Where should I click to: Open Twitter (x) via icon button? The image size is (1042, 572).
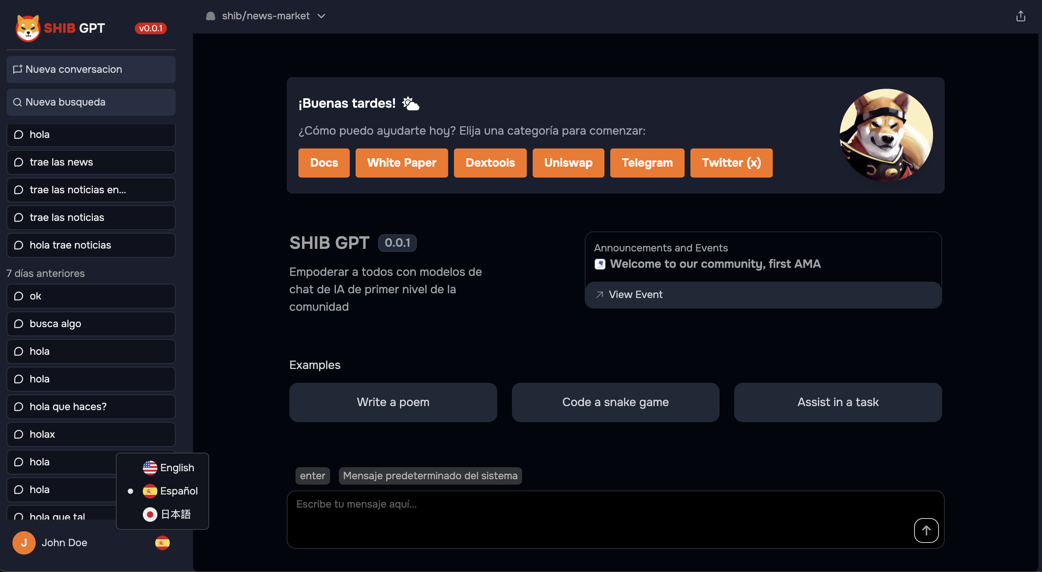pos(731,163)
